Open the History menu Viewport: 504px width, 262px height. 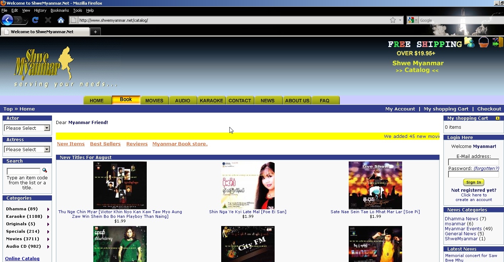(40, 10)
